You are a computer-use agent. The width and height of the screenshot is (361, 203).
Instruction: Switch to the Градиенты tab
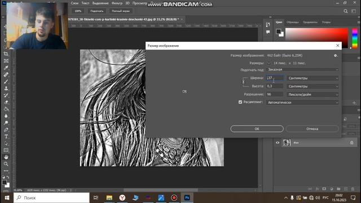310,23
